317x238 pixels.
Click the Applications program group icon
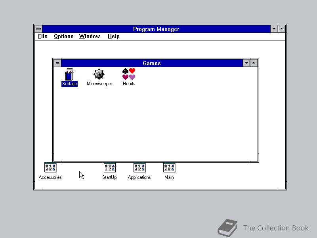coord(139,167)
